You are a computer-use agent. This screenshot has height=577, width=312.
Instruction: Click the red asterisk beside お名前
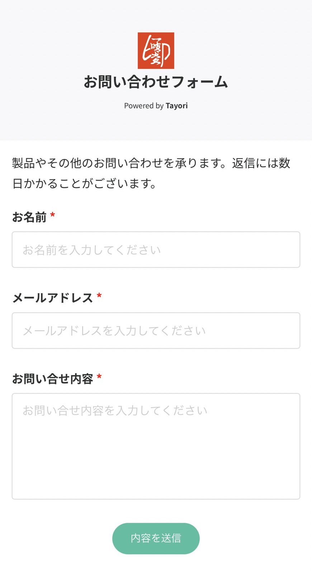53,216
